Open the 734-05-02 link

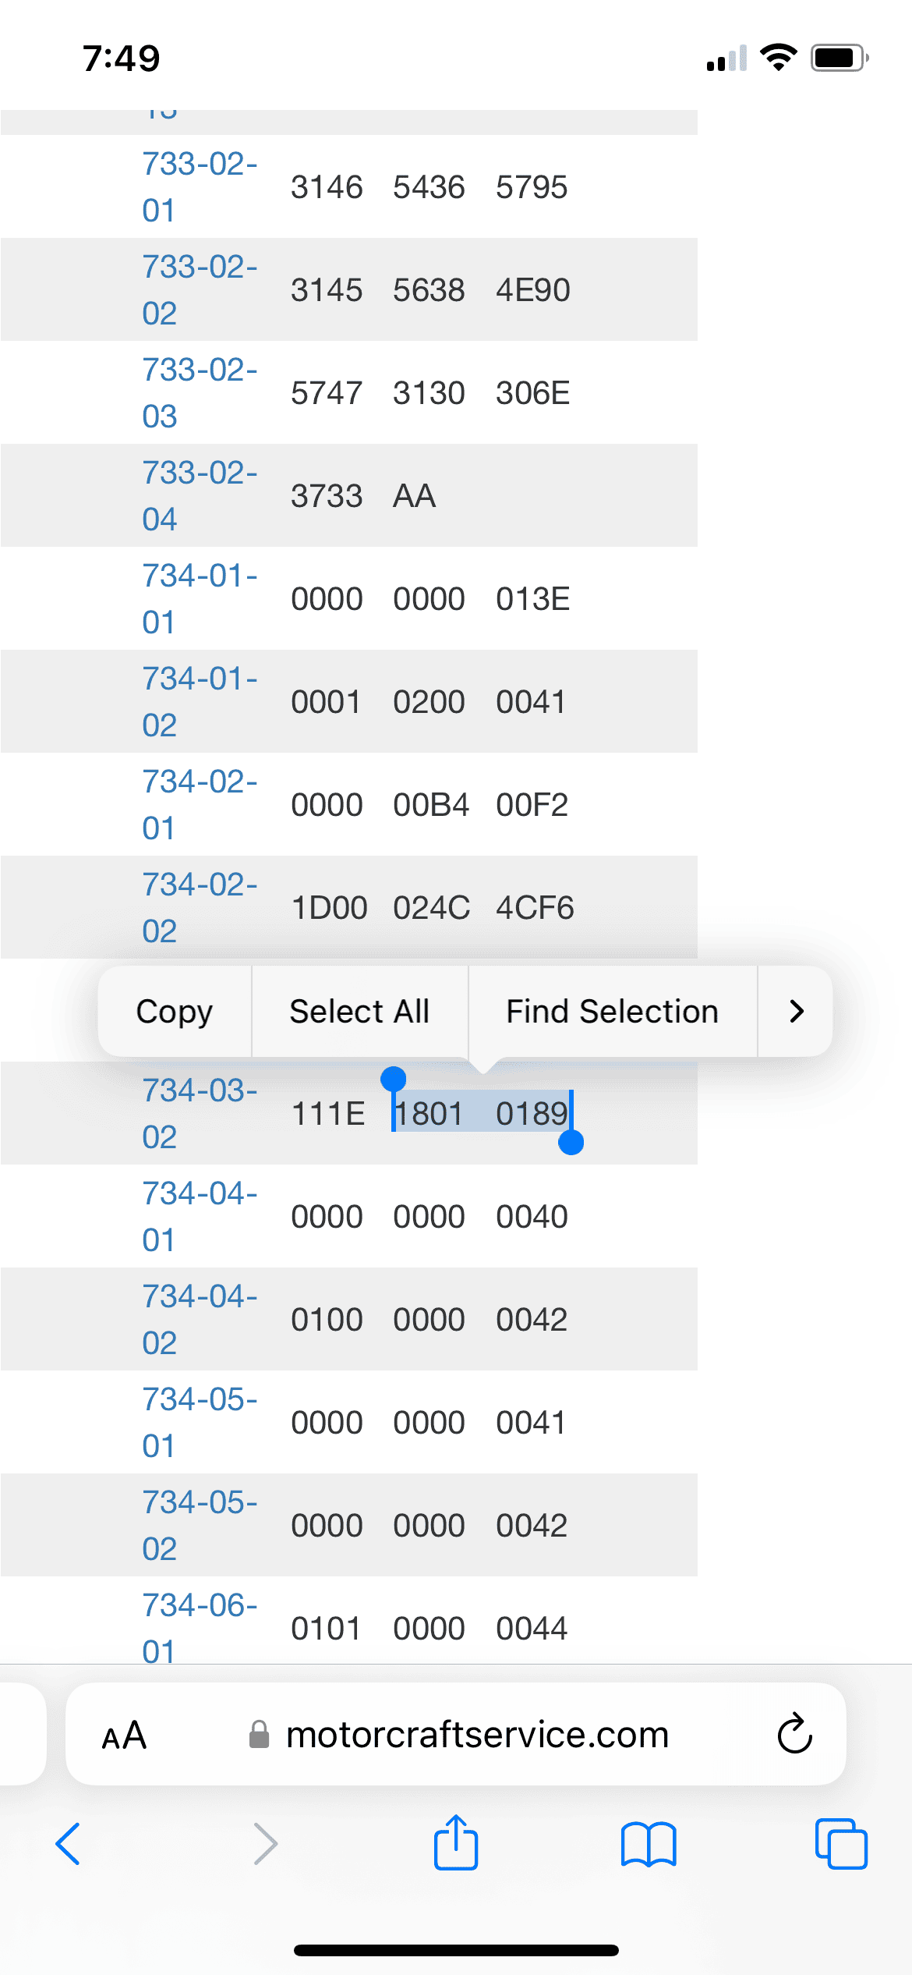[199, 1526]
